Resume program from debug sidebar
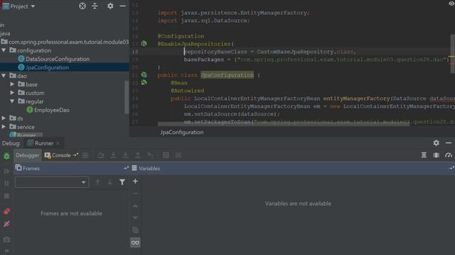This screenshot has width=455, height=255. pos(6,171)
